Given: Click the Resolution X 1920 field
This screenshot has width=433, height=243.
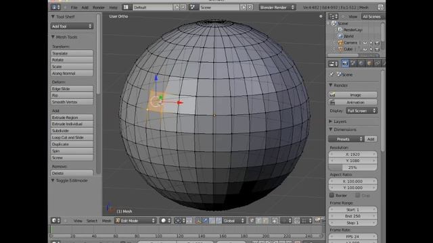Looking at the screenshot, I should coord(353,155).
